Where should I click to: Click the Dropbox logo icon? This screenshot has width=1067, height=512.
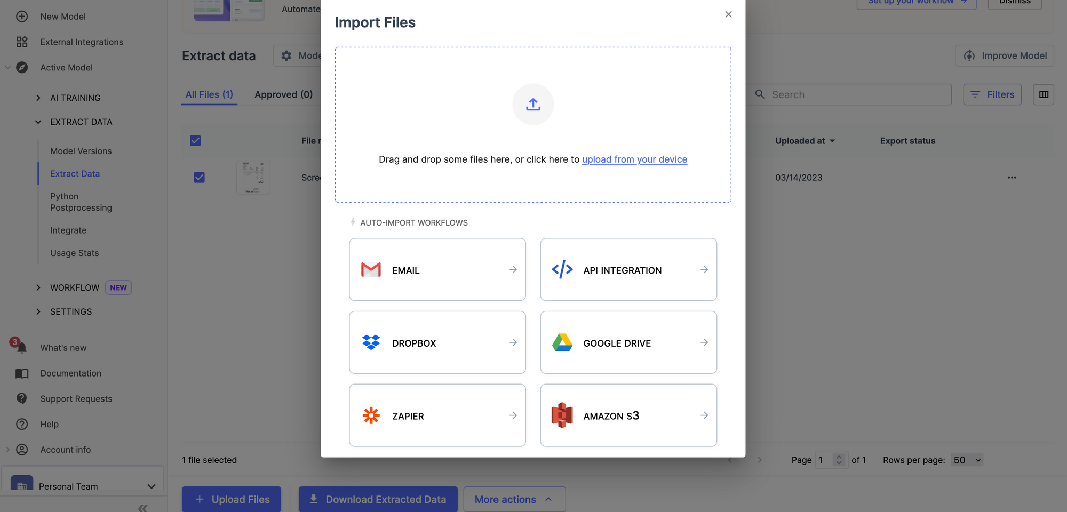371,342
